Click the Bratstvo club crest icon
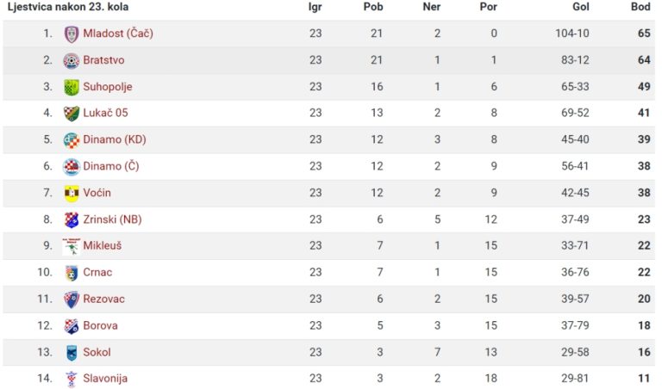The width and height of the screenshot is (662, 389). point(72,61)
